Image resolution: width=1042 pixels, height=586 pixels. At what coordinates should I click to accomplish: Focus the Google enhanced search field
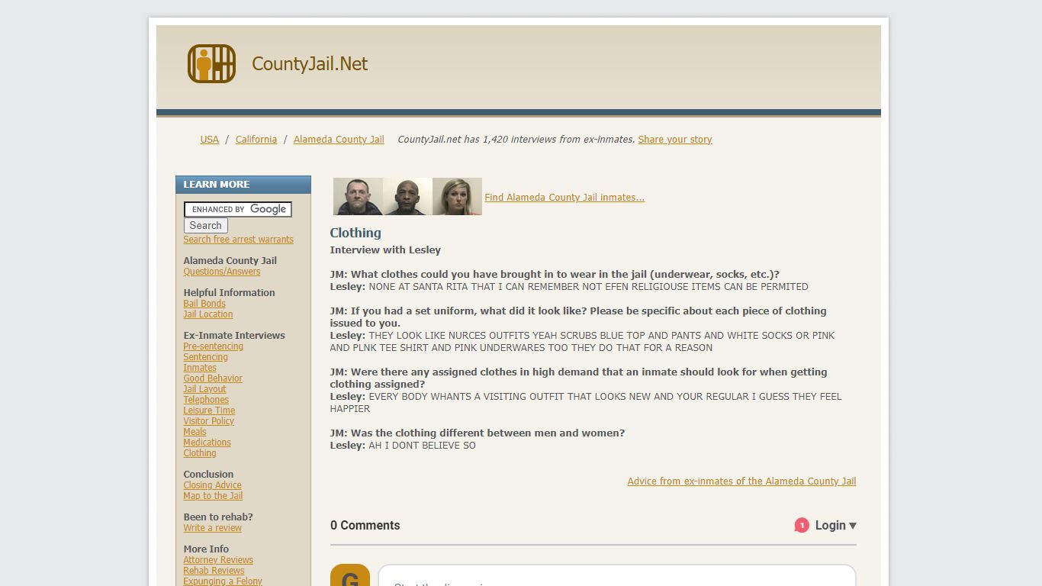point(238,209)
